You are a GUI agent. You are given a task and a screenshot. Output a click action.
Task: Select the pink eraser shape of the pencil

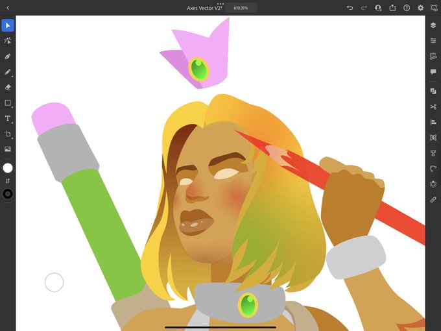tap(53, 118)
